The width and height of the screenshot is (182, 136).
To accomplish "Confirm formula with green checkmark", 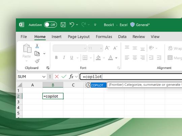I will 64,77.
